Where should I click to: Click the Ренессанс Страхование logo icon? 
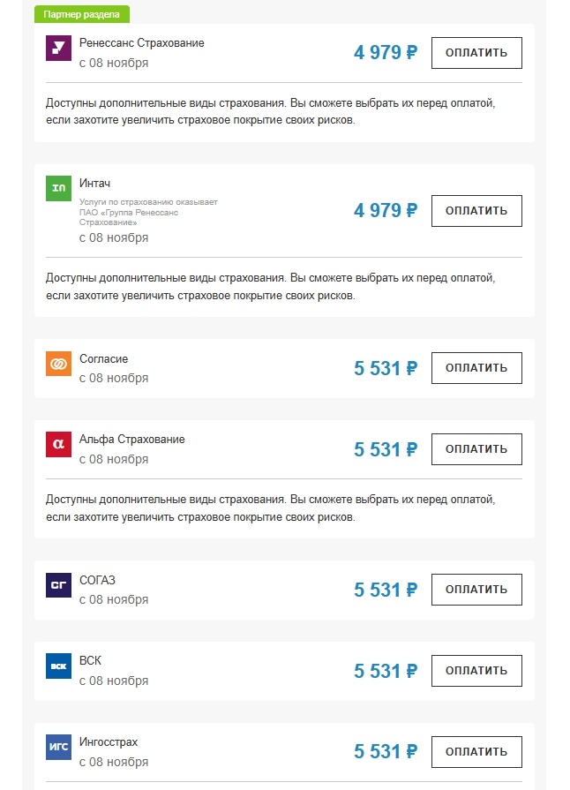pyautogui.click(x=58, y=49)
